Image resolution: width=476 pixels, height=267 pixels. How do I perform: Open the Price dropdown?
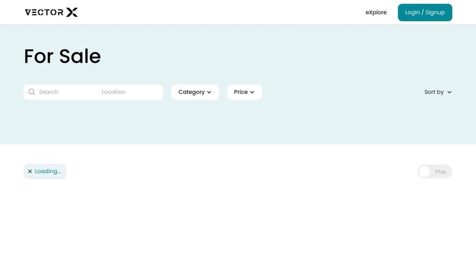point(244,92)
